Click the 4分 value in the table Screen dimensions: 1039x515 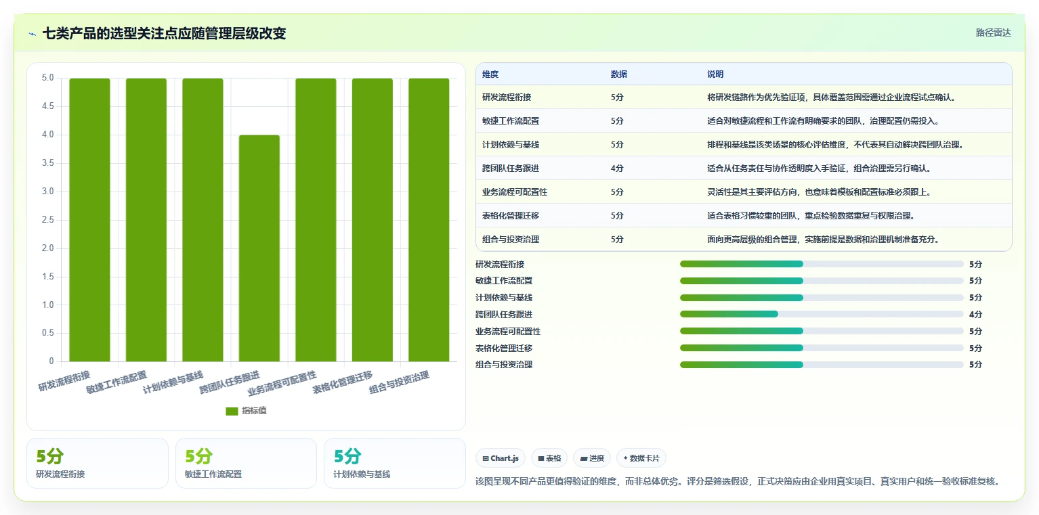click(617, 169)
